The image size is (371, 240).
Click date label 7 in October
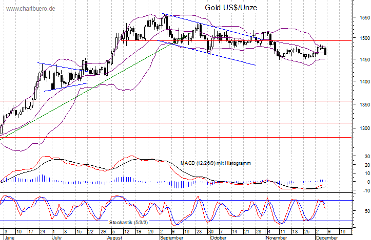point(221,232)
